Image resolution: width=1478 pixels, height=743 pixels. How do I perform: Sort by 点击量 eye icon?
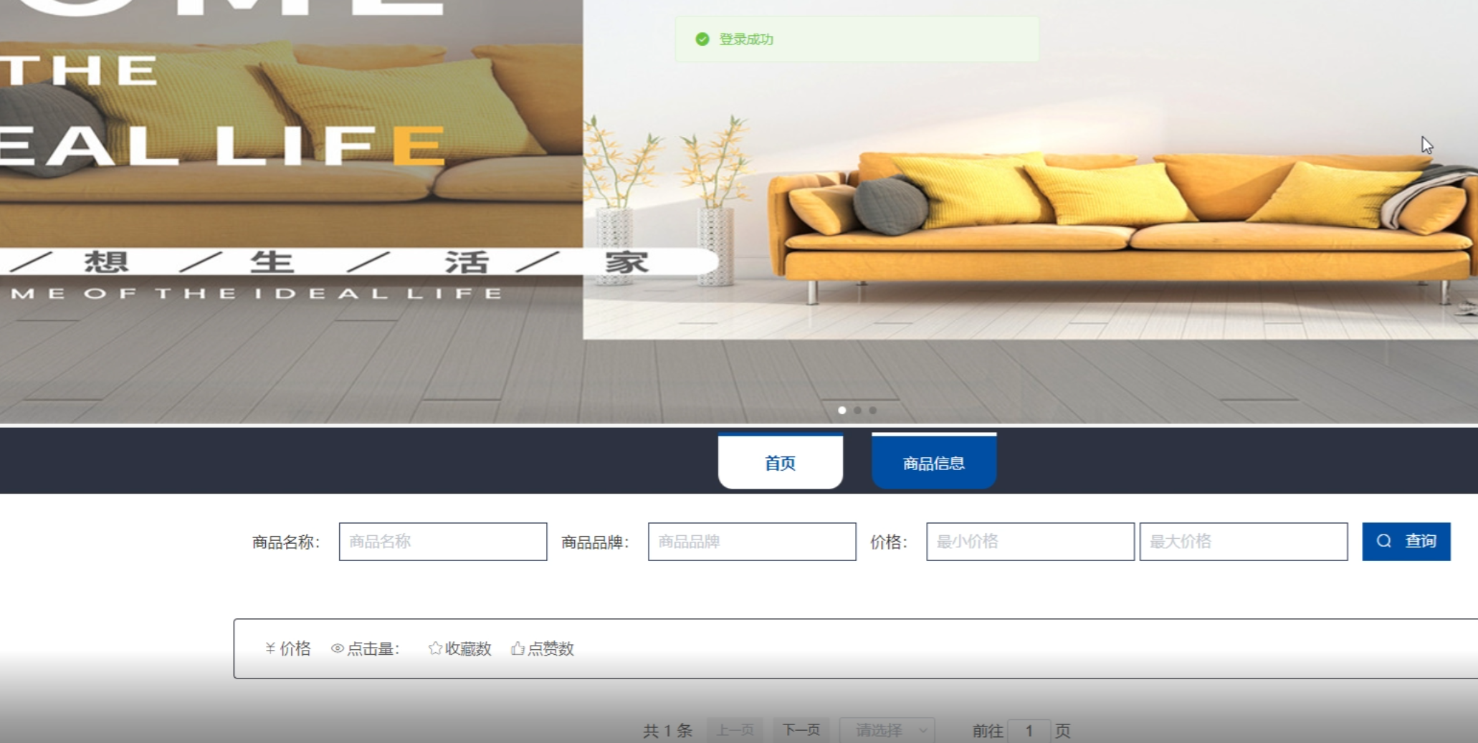tap(337, 648)
